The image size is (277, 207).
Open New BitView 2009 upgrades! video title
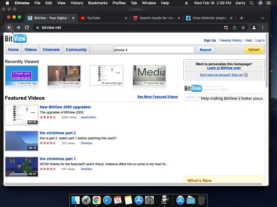(65, 107)
